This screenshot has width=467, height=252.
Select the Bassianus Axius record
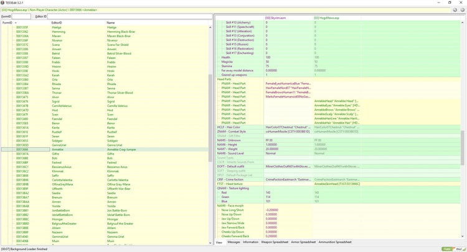point(105,167)
